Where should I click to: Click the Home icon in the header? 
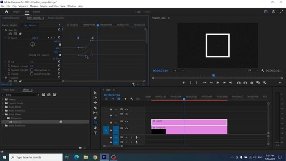point(7,12)
